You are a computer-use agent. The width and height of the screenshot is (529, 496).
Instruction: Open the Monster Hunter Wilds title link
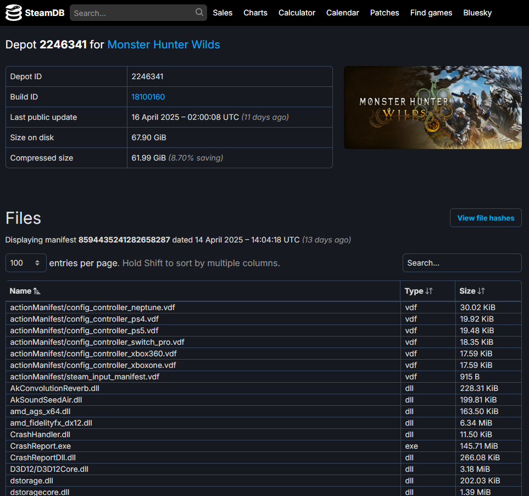(164, 45)
